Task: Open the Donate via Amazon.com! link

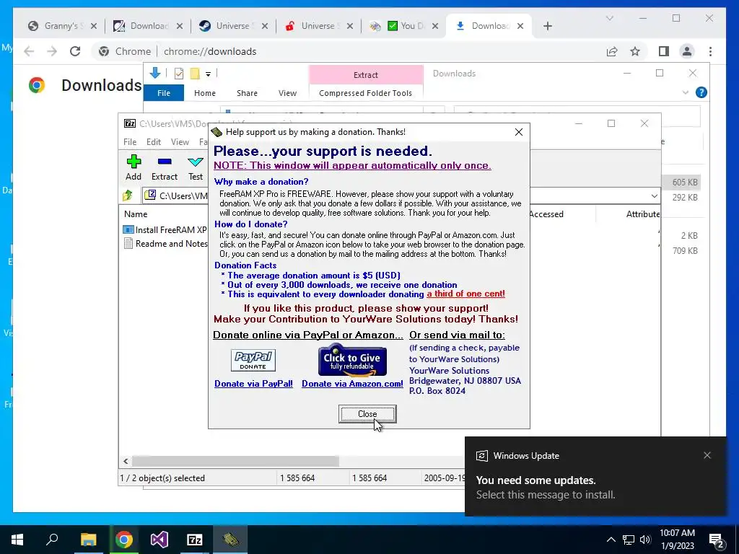Action: [x=352, y=384]
